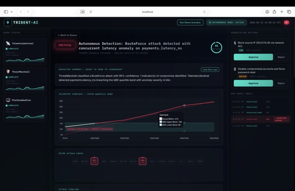Select the Q20 lower band marker on the chart
Image resolution: width=295 pixels, height=191 pixels.
(184, 131)
